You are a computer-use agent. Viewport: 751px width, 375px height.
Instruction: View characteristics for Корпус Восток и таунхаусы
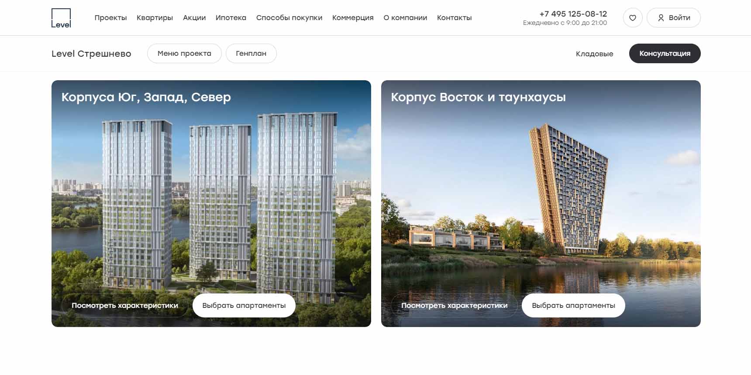click(454, 306)
